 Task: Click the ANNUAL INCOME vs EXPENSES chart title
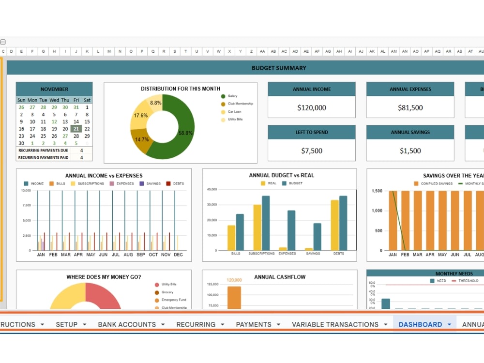tap(104, 176)
